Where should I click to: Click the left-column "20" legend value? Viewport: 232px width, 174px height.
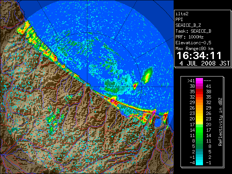point(192,119)
